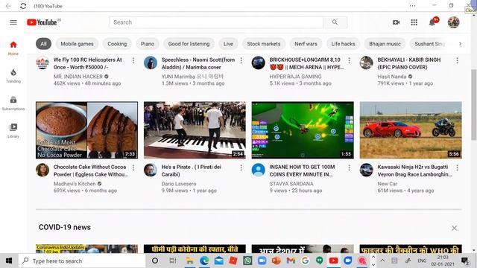
Task: Open Zoom from taskbar
Action: click(x=262, y=261)
